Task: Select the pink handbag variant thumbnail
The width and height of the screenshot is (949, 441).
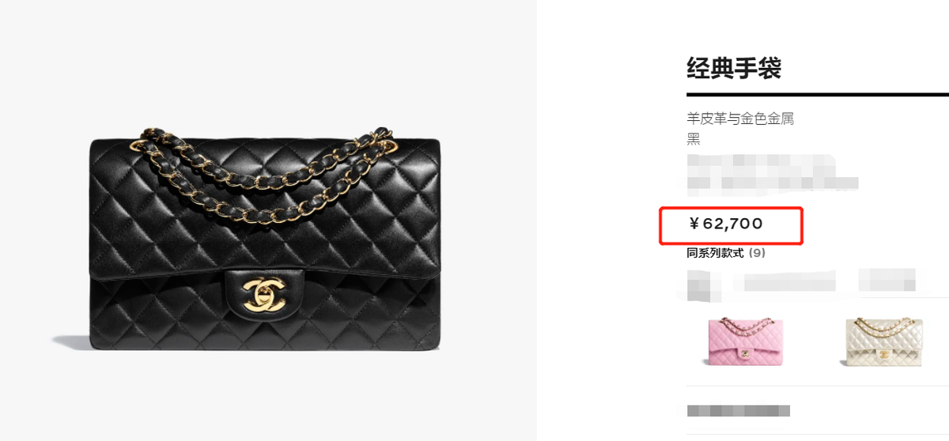Action: pos(745,341)
